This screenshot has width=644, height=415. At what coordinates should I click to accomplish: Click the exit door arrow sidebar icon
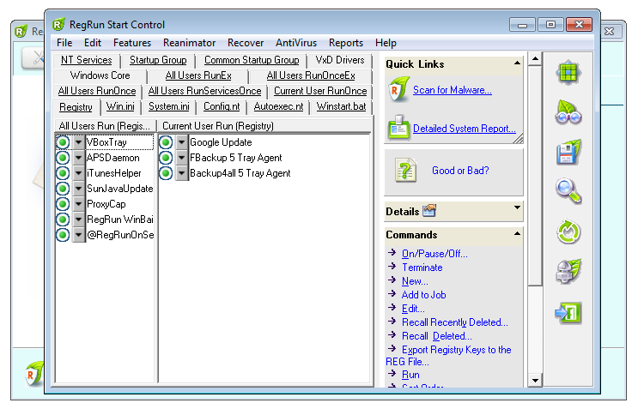pos(568,313)
